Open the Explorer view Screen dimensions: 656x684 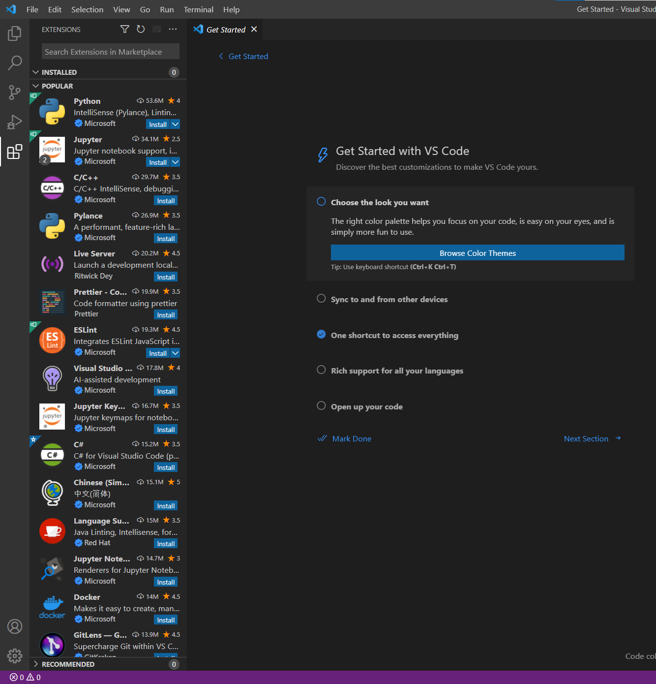click(14, 33)
